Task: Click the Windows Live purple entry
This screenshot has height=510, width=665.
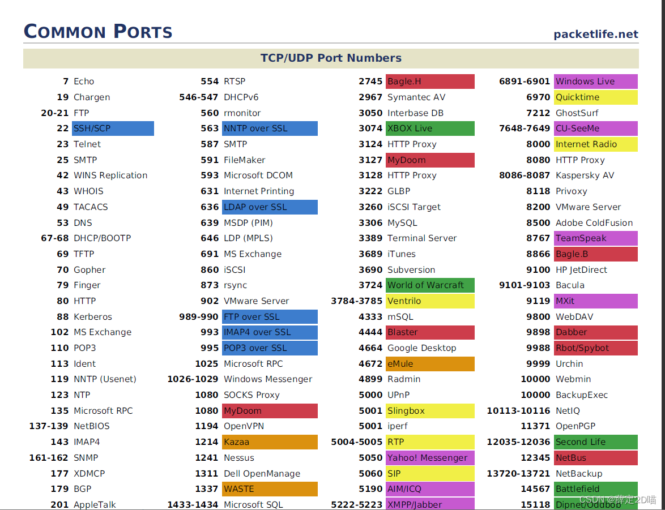Action: tap(595, 82)
